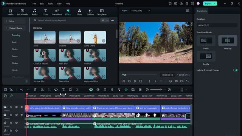Open the Titles tab
242x136 pixels.
(x=46, y=12)
